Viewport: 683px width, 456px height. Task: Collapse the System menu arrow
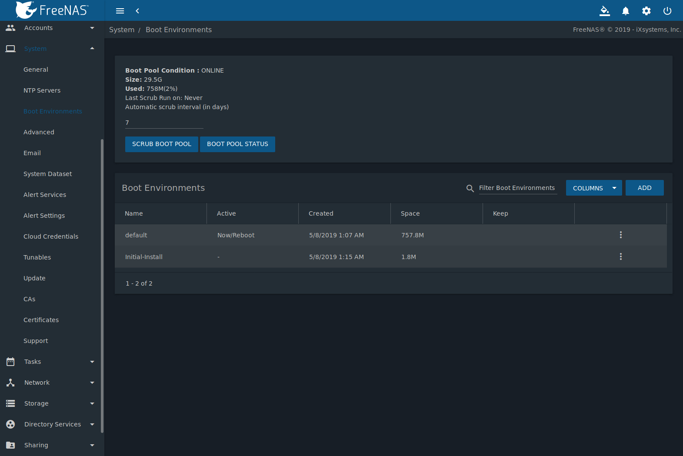[92, 49]
